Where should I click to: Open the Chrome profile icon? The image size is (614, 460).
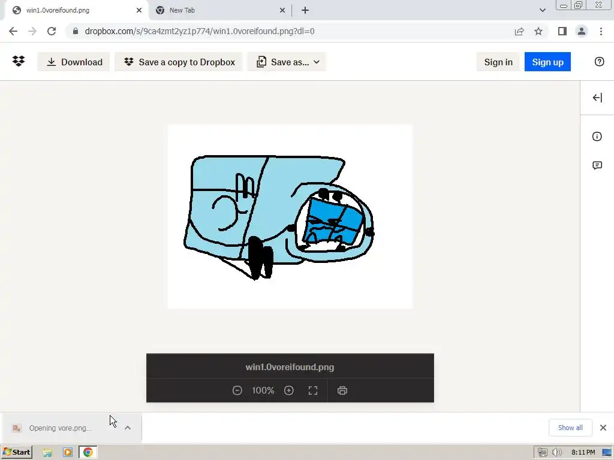pos(582,31)
